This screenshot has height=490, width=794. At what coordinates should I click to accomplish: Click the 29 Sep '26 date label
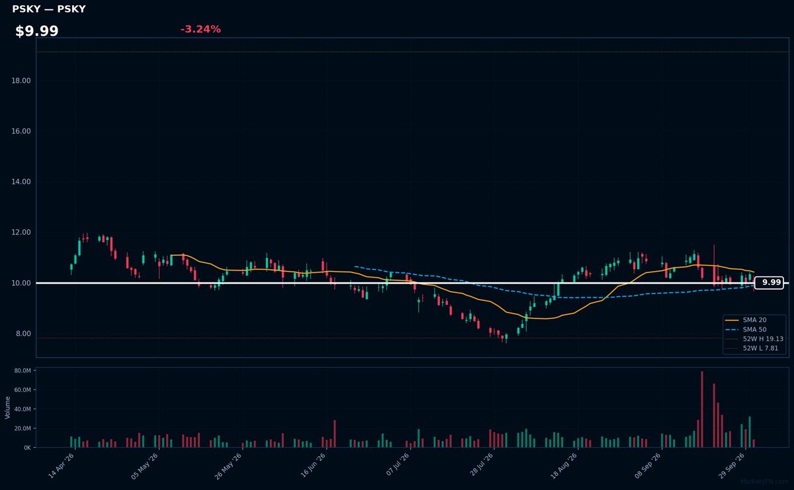[732, 467]
